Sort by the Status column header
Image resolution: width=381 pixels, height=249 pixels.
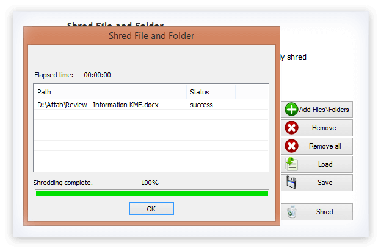point(211,92)
